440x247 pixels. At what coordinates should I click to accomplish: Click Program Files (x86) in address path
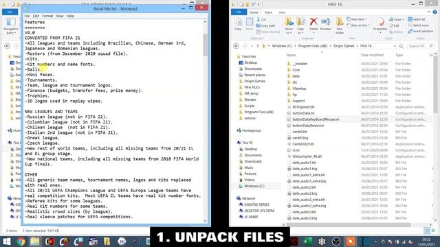[312, 46]
